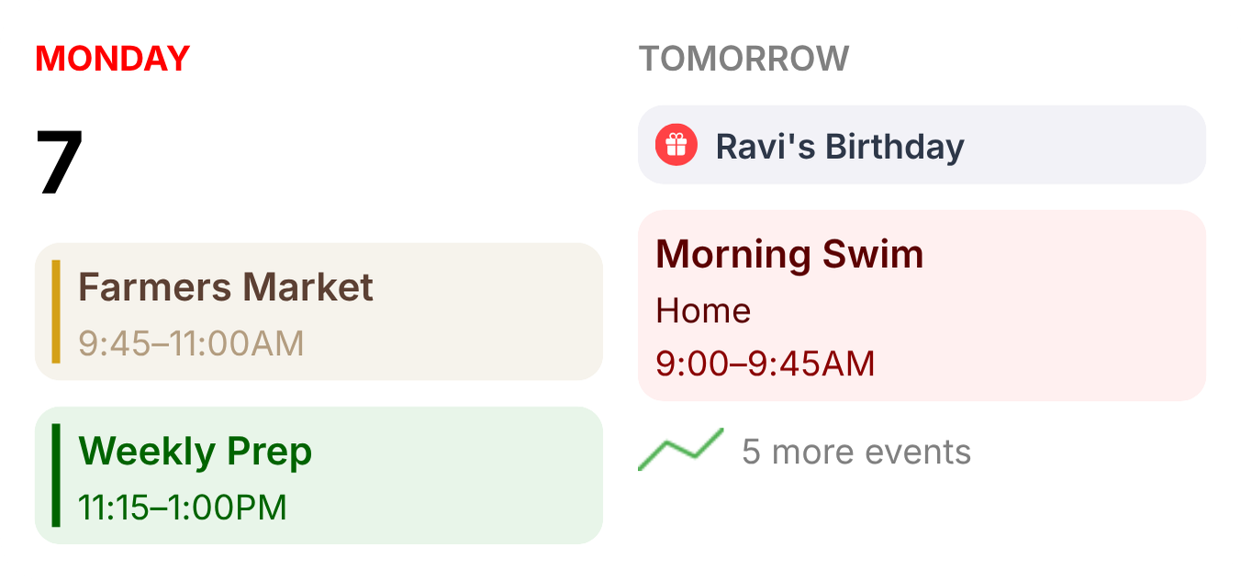
Task: Click the Morning Swim title text
Action: pyautogui.click(x=789, y=254)
